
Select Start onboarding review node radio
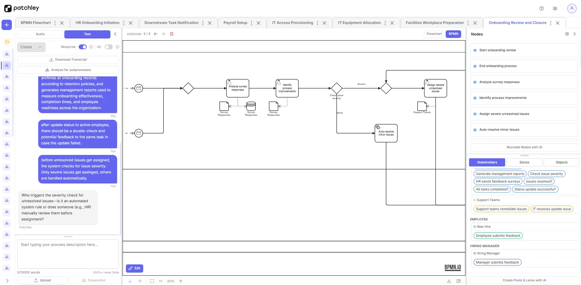point(475,50)
